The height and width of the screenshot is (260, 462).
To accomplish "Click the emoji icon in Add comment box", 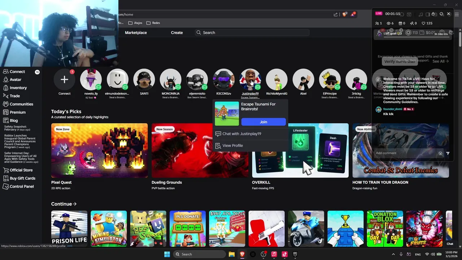I will coord(440,153).
